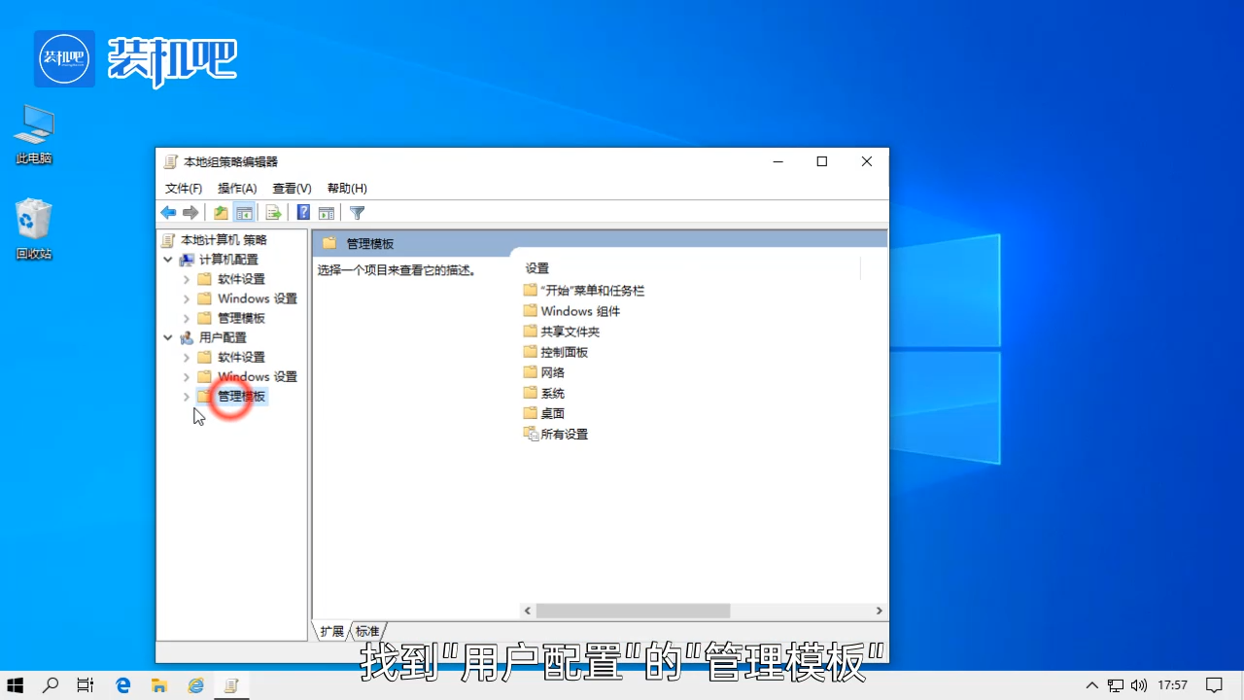Click the Forward navigation arrow in the toolbar
The image size is (1244, 700).
coord(190,213)
